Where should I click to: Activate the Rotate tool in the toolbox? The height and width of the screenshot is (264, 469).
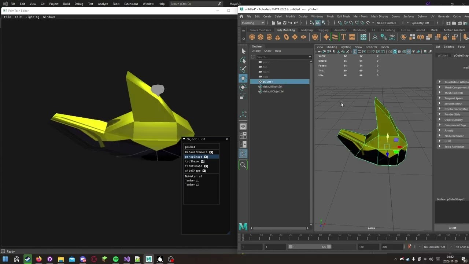tap(243, 87)
